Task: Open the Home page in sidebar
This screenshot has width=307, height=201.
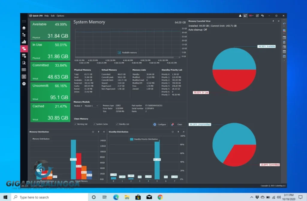Action: coord(24,28)
